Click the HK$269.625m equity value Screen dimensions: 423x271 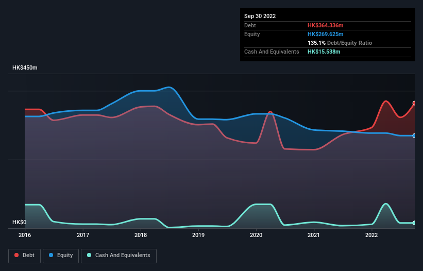coord(325,34)
